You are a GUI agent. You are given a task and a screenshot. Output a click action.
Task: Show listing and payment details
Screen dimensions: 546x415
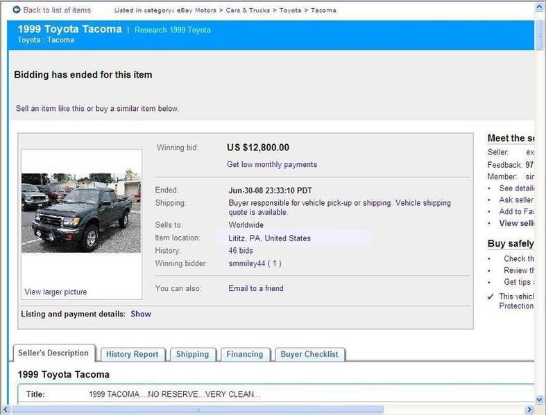tap(141, 314)
